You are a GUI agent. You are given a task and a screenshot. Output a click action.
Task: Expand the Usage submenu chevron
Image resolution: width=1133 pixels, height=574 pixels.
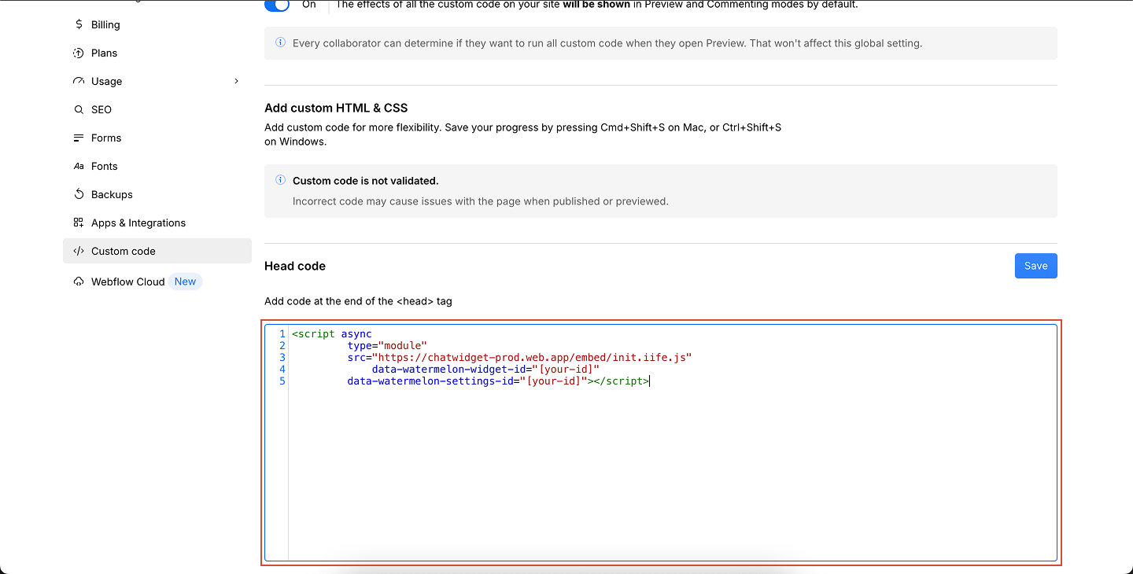pos(236,81)
